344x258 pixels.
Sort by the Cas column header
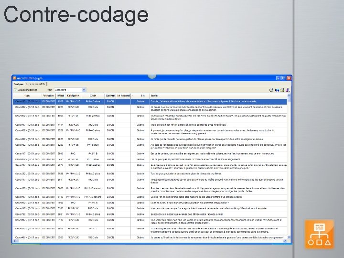point(27,96)
